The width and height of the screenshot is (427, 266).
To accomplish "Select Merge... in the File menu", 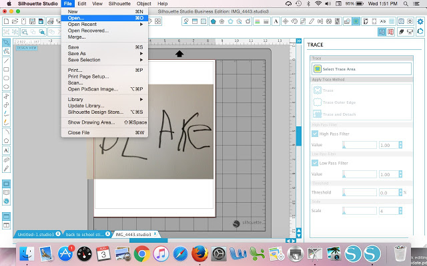I will pos(105,37).
